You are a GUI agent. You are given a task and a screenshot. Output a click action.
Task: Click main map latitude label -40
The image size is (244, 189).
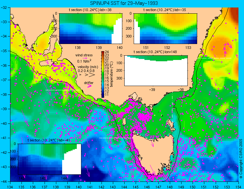pos(4,124)
